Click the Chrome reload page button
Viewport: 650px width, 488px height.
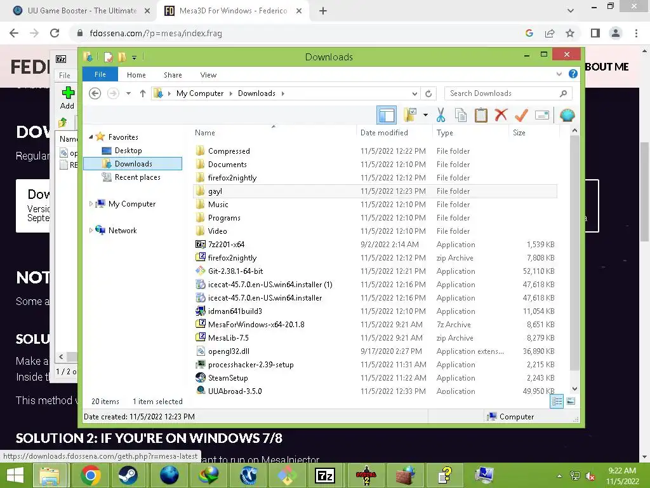click(55, 33)
